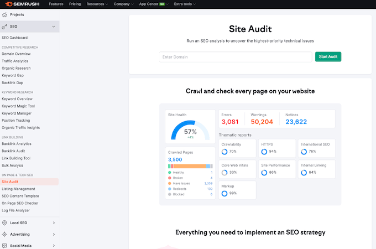
Task: Collapse the SEO section chevron
Action: 54,27
